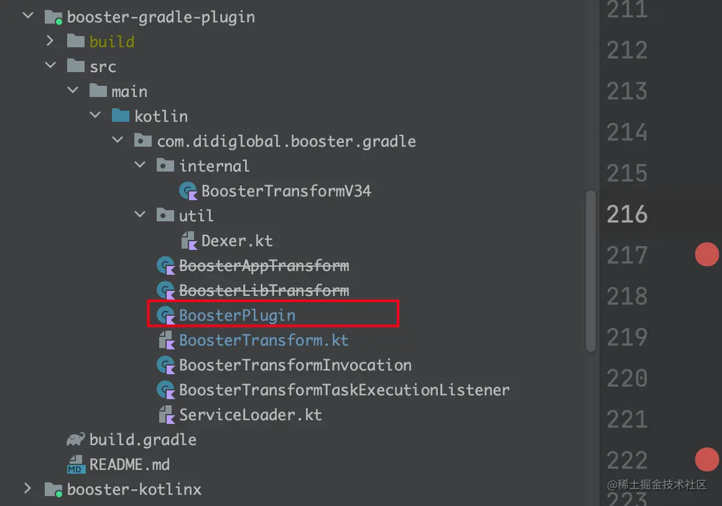Click the BoosterTransformV34 Kotlin class icon
722x506 pixels.
188,191
